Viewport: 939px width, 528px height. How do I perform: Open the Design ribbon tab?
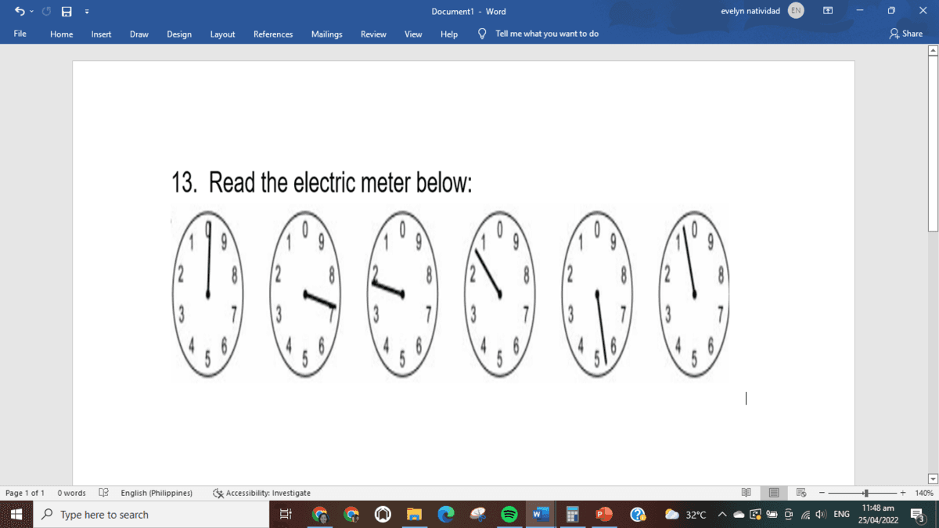pos(179,34)
